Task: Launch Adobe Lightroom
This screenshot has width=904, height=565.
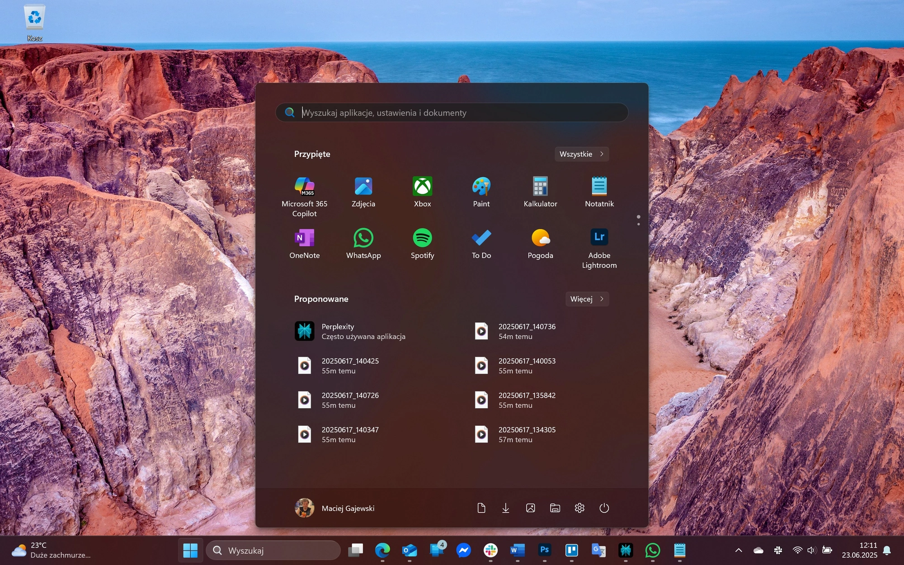Action: (x=599, y=248)
